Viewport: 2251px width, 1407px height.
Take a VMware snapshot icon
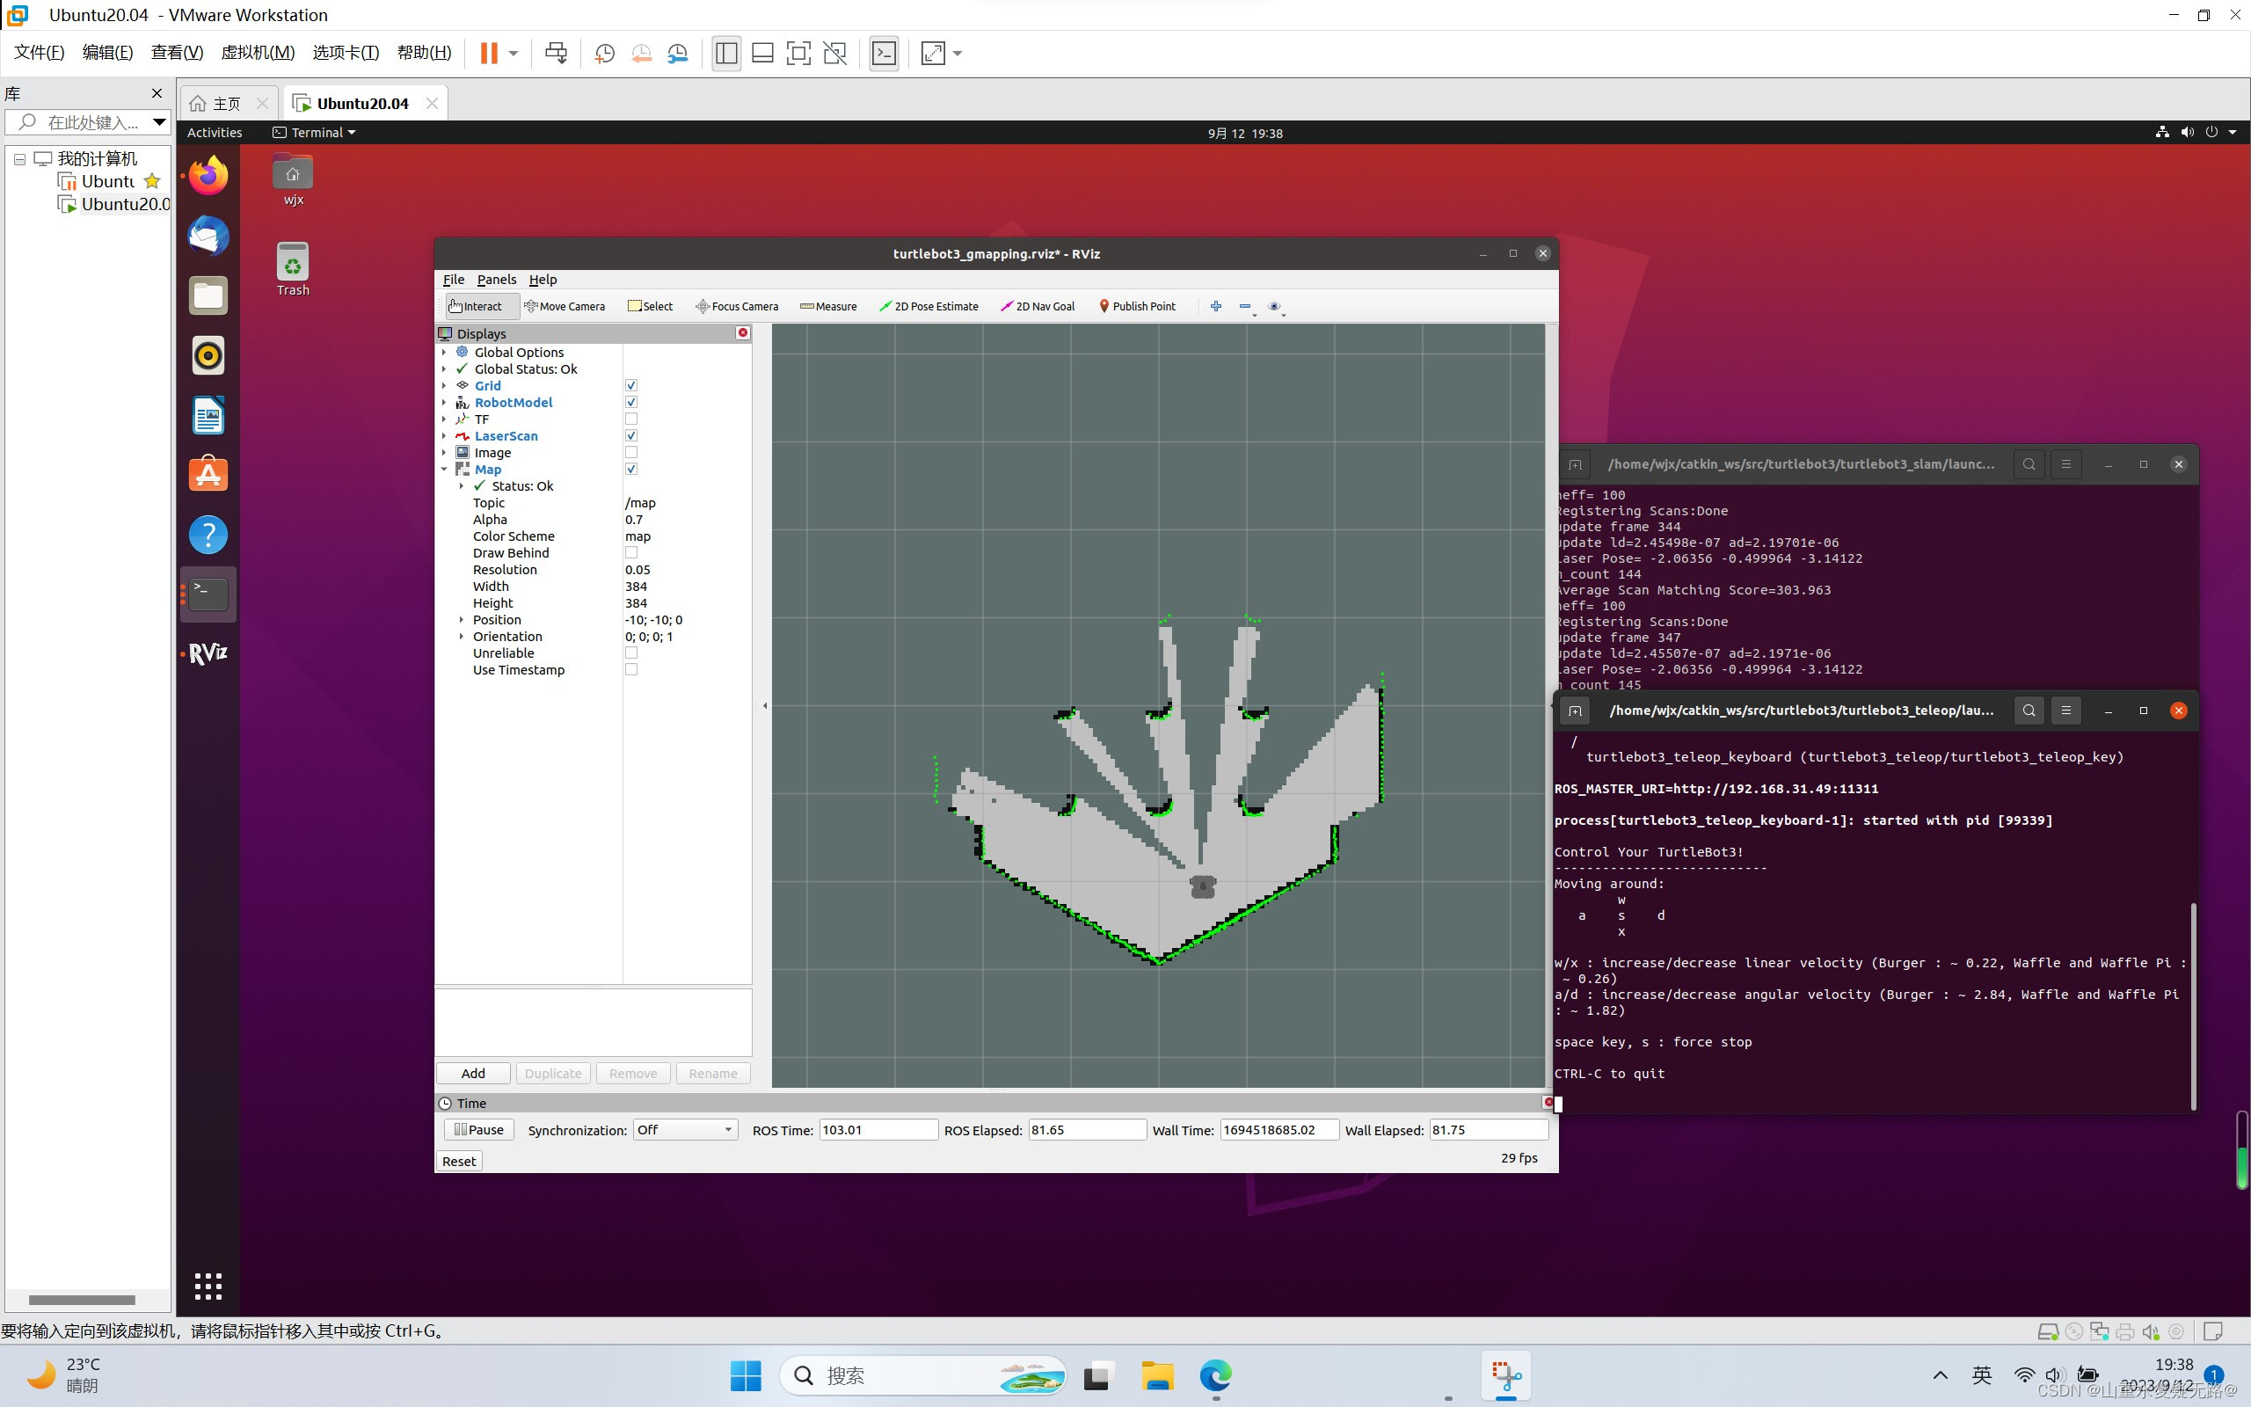tap(605, 53)
